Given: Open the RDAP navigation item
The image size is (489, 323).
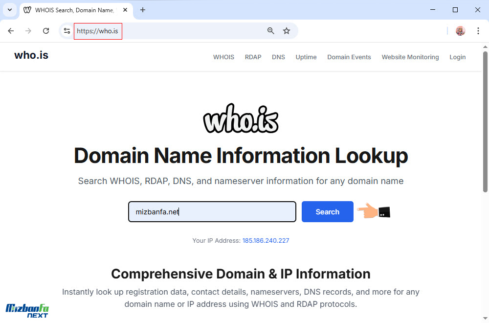Looking at the screenshot, I should coord(253,57).
